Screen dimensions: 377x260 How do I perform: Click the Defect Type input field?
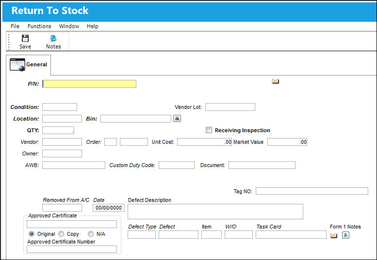tap(142, 234)
